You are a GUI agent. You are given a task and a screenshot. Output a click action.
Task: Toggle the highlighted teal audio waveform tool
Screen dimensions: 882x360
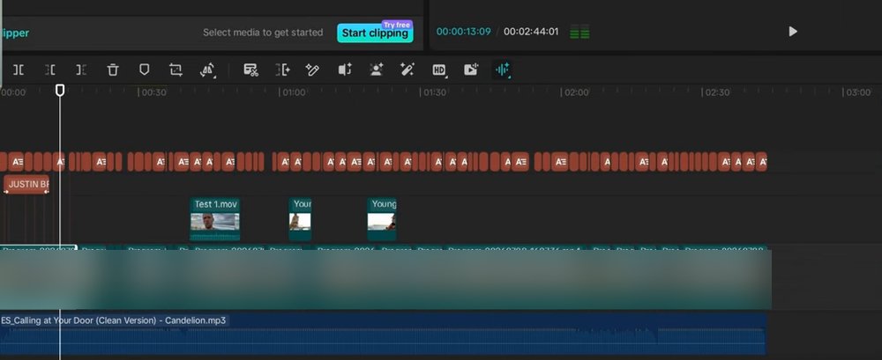tap(503, 70)
